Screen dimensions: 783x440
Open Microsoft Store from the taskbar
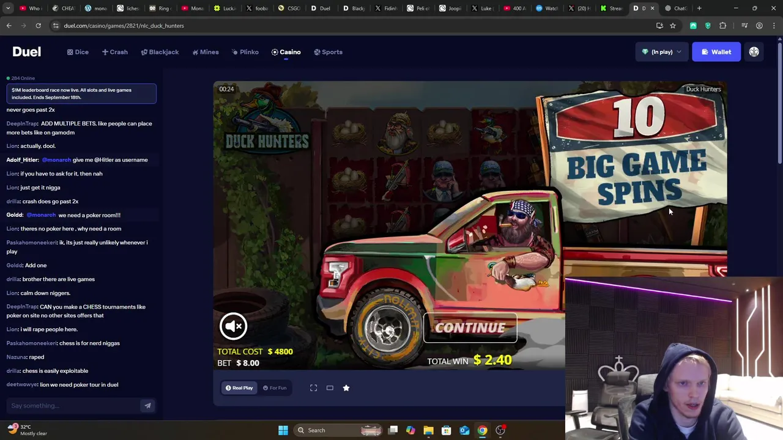[x=446, y=430]
